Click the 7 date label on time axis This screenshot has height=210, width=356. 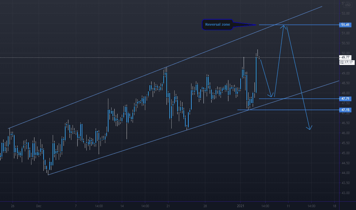(76, 206)
